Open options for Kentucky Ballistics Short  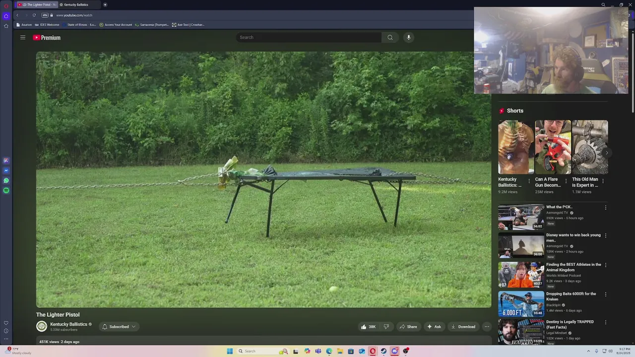tap(529, 181)
